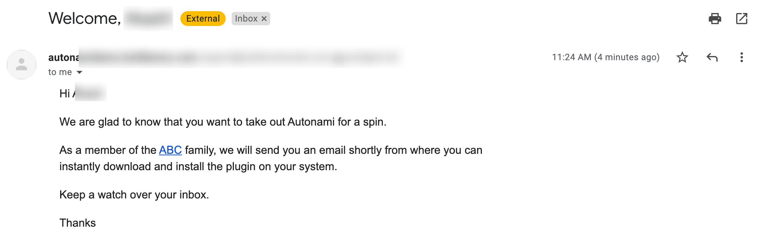
Task: Click the yellow External label
Action: [x=203, y=19]
